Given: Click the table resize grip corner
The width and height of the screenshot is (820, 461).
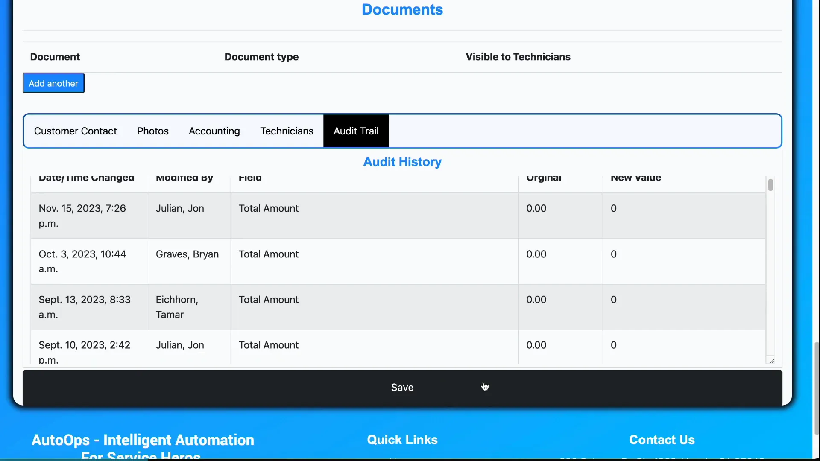Looking at the screenshot, I should 771,361.
